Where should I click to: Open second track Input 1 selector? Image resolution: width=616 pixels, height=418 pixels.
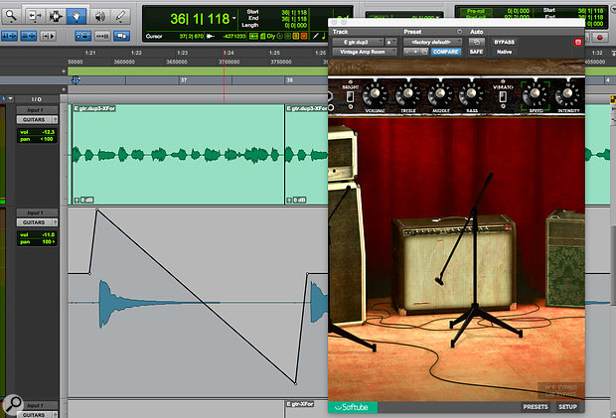(36, 212)
